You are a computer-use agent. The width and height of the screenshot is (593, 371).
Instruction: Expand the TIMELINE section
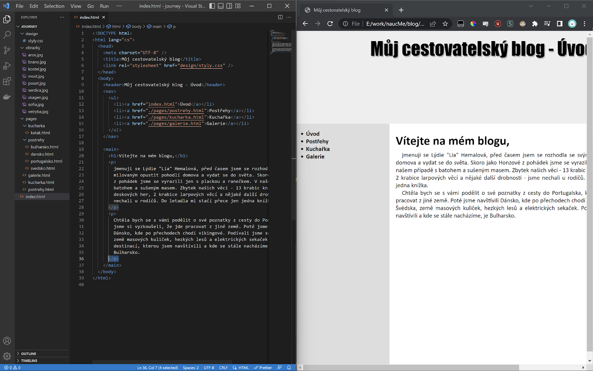29,361
